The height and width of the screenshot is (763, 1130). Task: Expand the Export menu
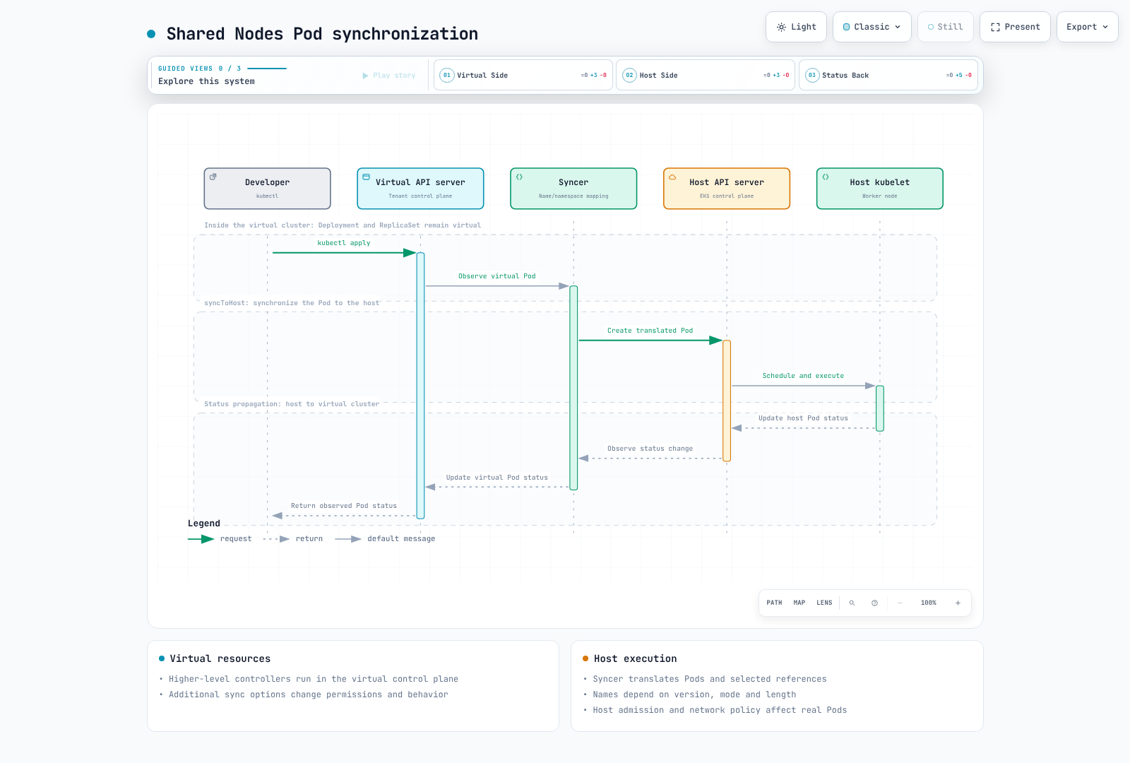pos(1088,27)
